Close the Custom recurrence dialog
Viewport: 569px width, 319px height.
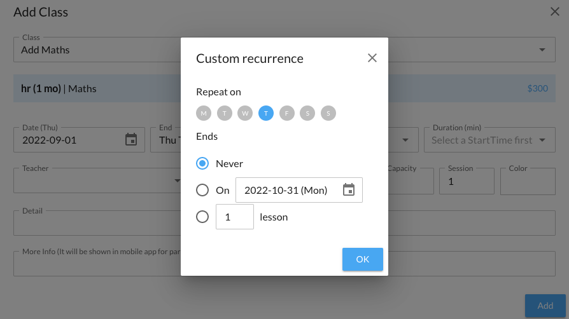(372, 58)
